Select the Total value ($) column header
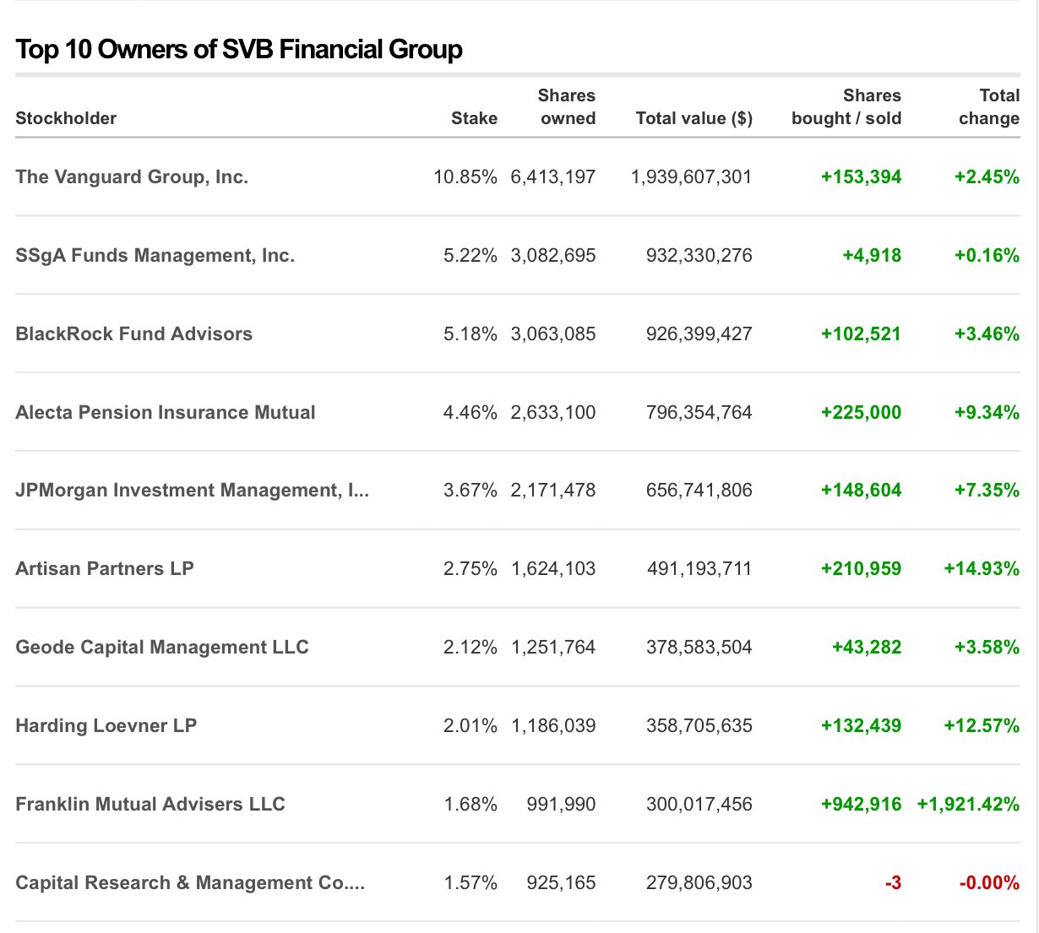The image size is (1039, 933). point(694,118)
